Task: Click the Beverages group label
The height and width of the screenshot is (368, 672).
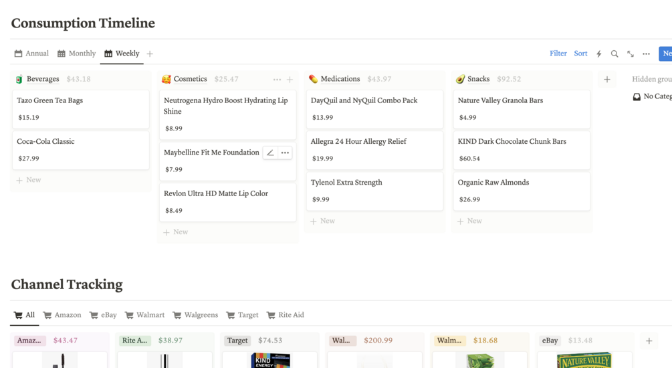Action: (43, 79)
